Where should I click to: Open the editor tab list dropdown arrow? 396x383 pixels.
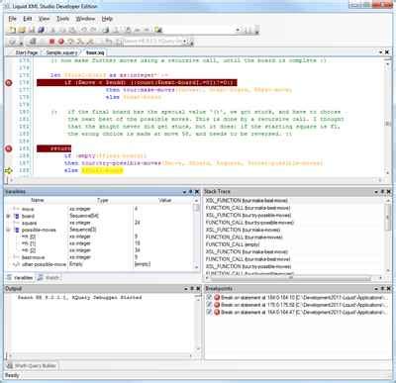(380, 52)
